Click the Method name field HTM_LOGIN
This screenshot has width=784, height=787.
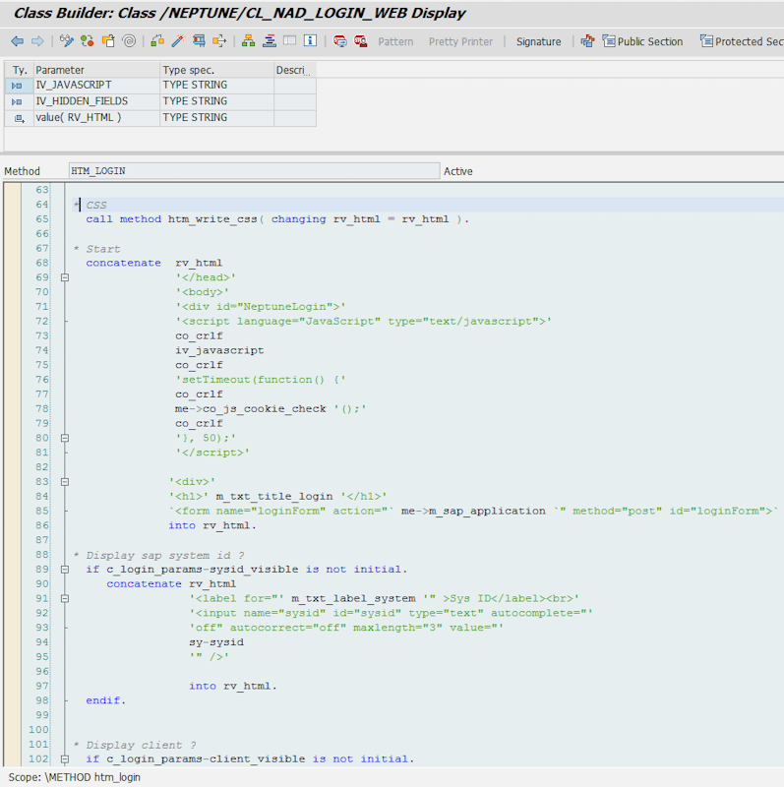point(254,170)
